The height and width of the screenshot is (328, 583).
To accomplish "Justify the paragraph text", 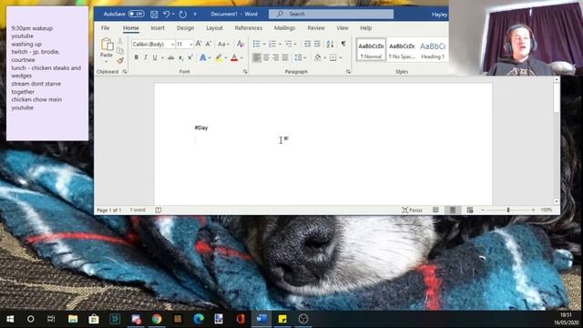I will [x=285, y=57].
